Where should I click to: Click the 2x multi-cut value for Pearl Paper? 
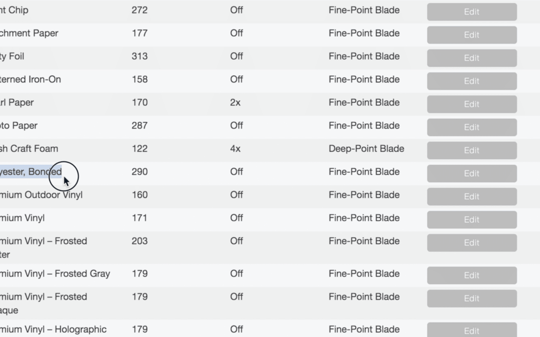pos(235,102)
